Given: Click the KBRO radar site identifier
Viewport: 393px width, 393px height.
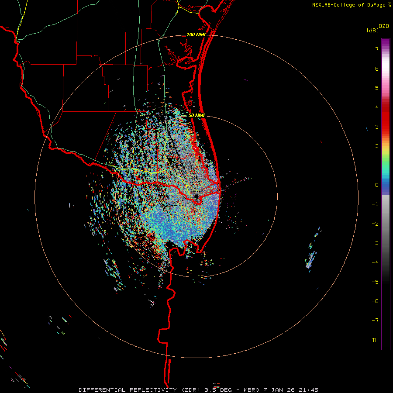Looking at the screenshot, I should (x=252, y=390).
